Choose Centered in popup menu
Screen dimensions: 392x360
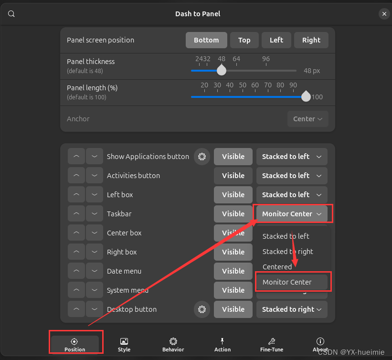click(292, 267)
